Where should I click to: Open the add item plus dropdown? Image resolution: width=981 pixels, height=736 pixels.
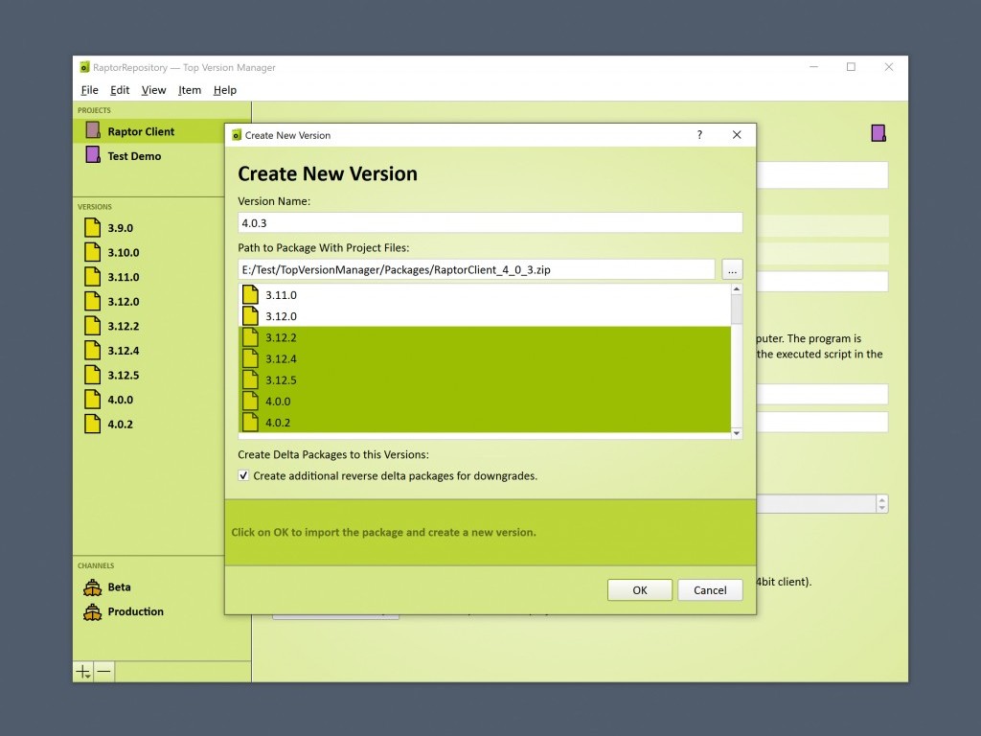pos(84,672)
